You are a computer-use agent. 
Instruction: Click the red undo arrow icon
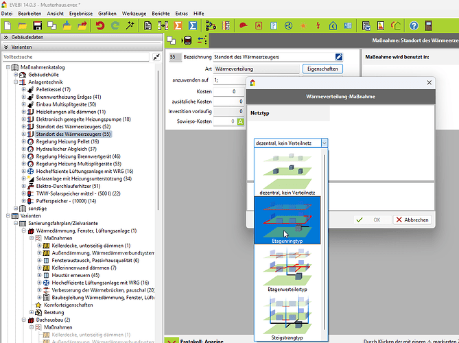99,25
